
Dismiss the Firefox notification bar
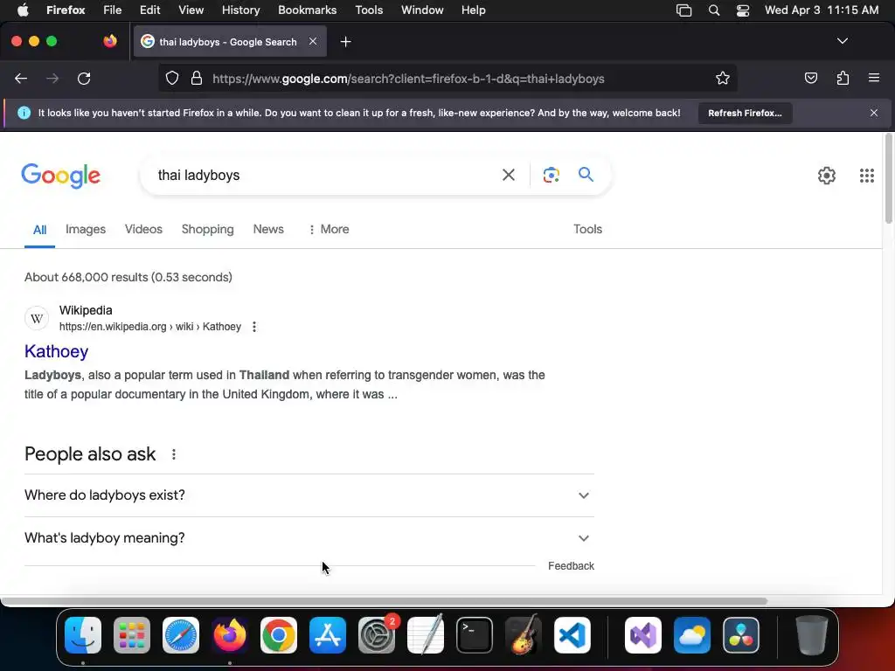click(x=873, y=113)
